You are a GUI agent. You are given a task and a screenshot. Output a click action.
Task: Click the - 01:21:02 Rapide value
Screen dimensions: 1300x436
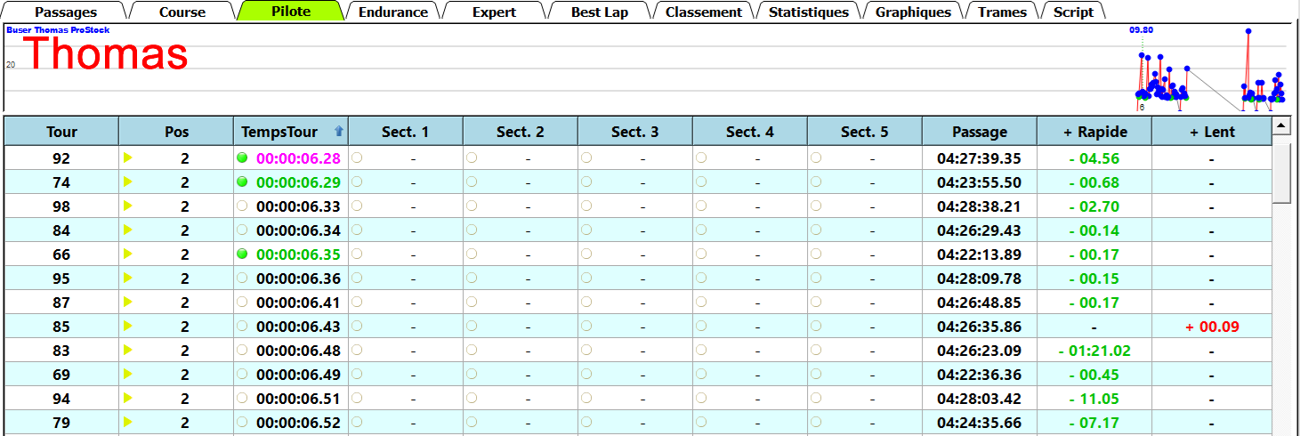click(1094, 351)
